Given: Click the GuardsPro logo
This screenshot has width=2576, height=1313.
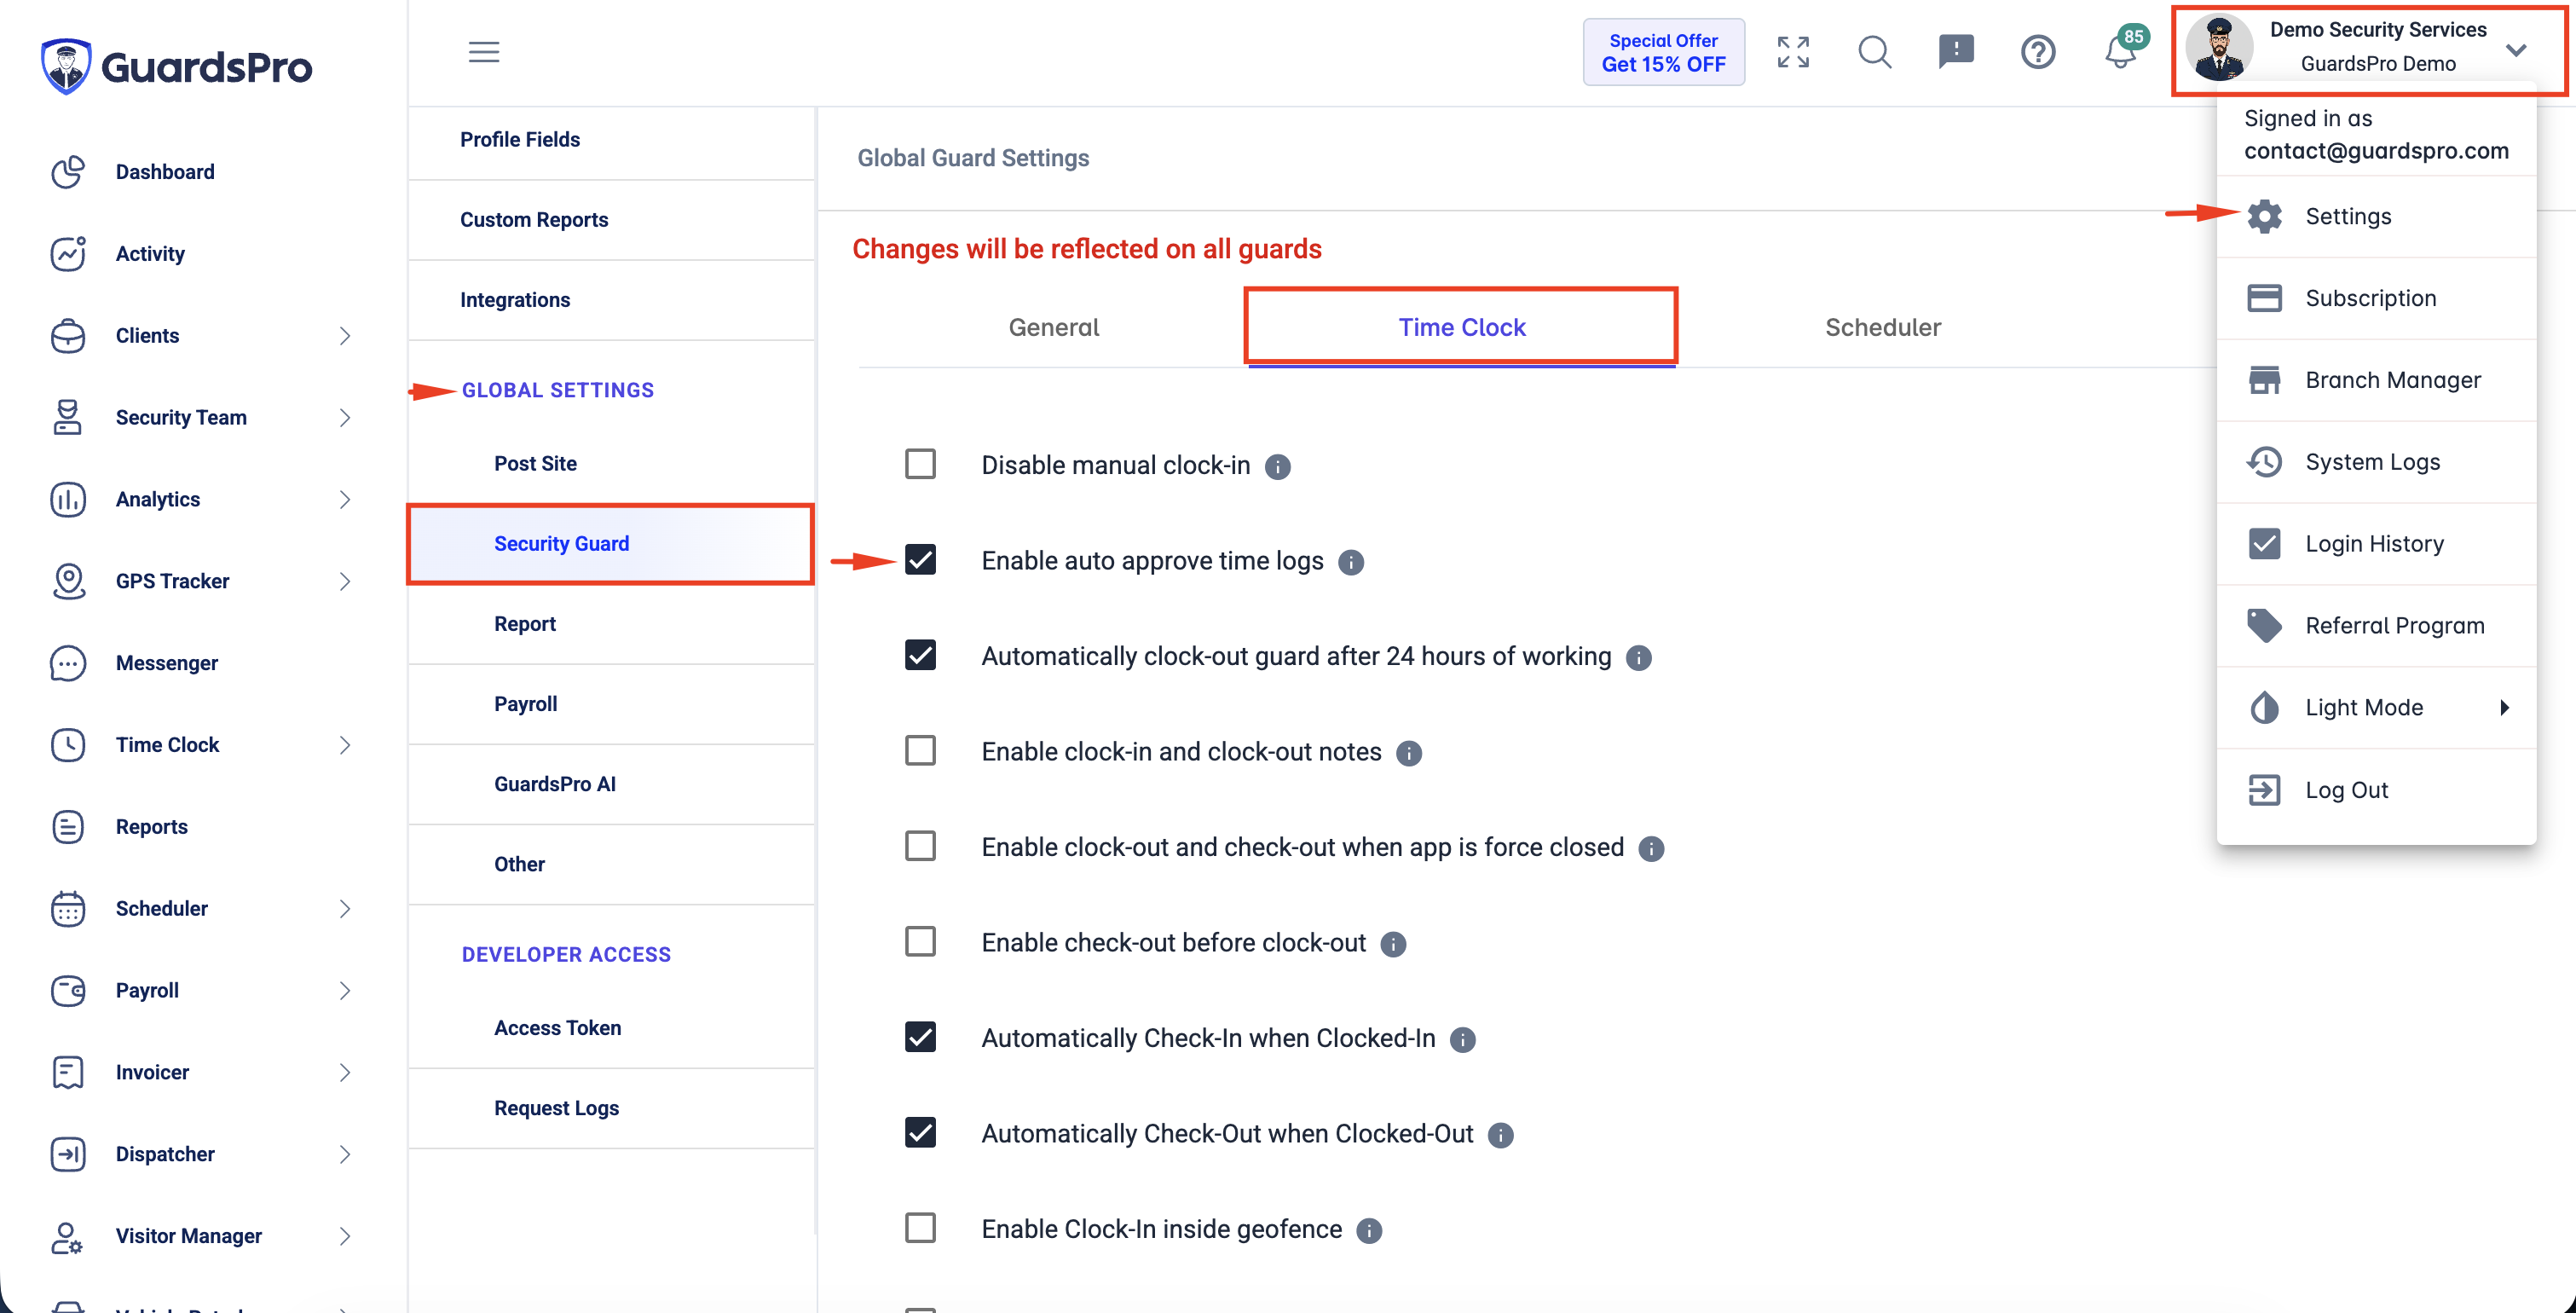Looking at the screenshot, I should [177, 66].
